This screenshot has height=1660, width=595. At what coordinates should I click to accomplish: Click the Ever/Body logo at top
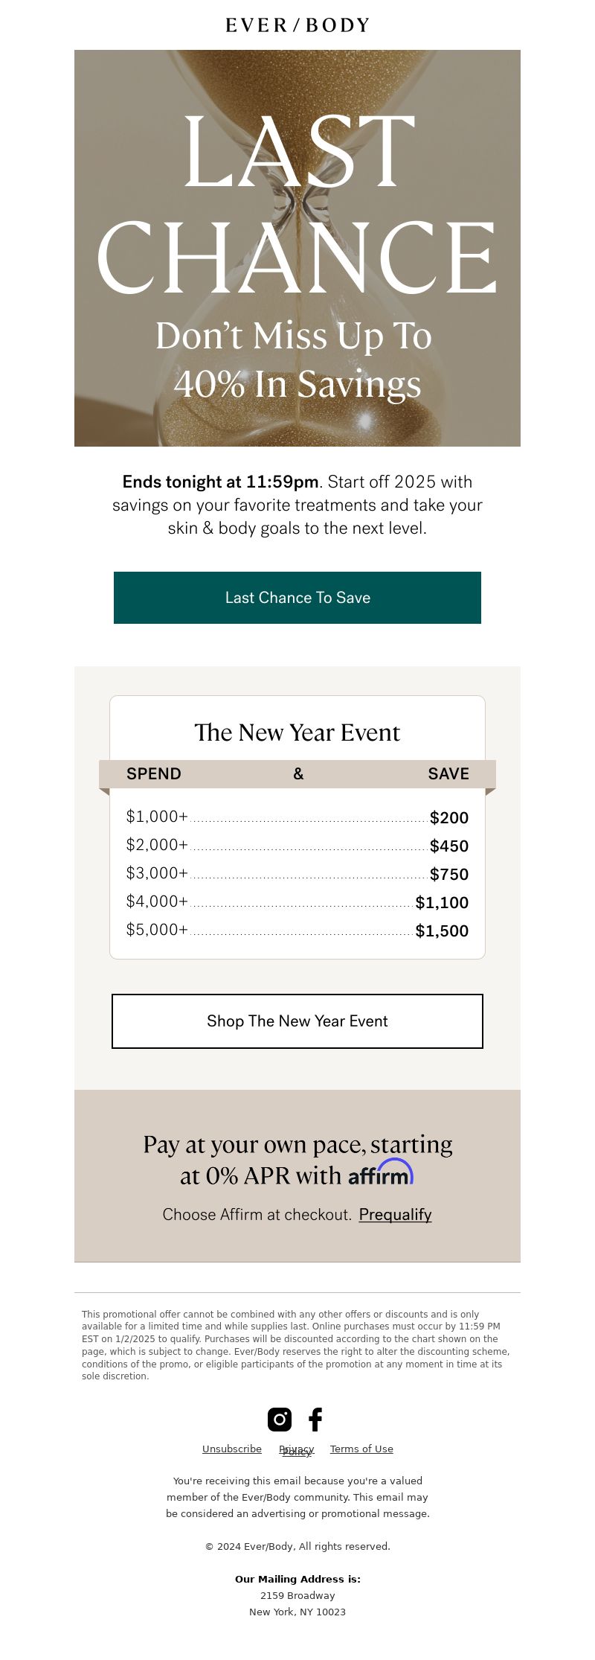pos(297,25)
